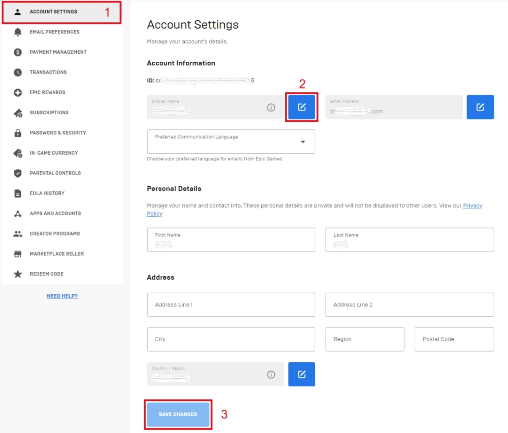Focus the Address Line 1 field
Viewport: 508px width, 433px height.
click(x=231, y=305)
